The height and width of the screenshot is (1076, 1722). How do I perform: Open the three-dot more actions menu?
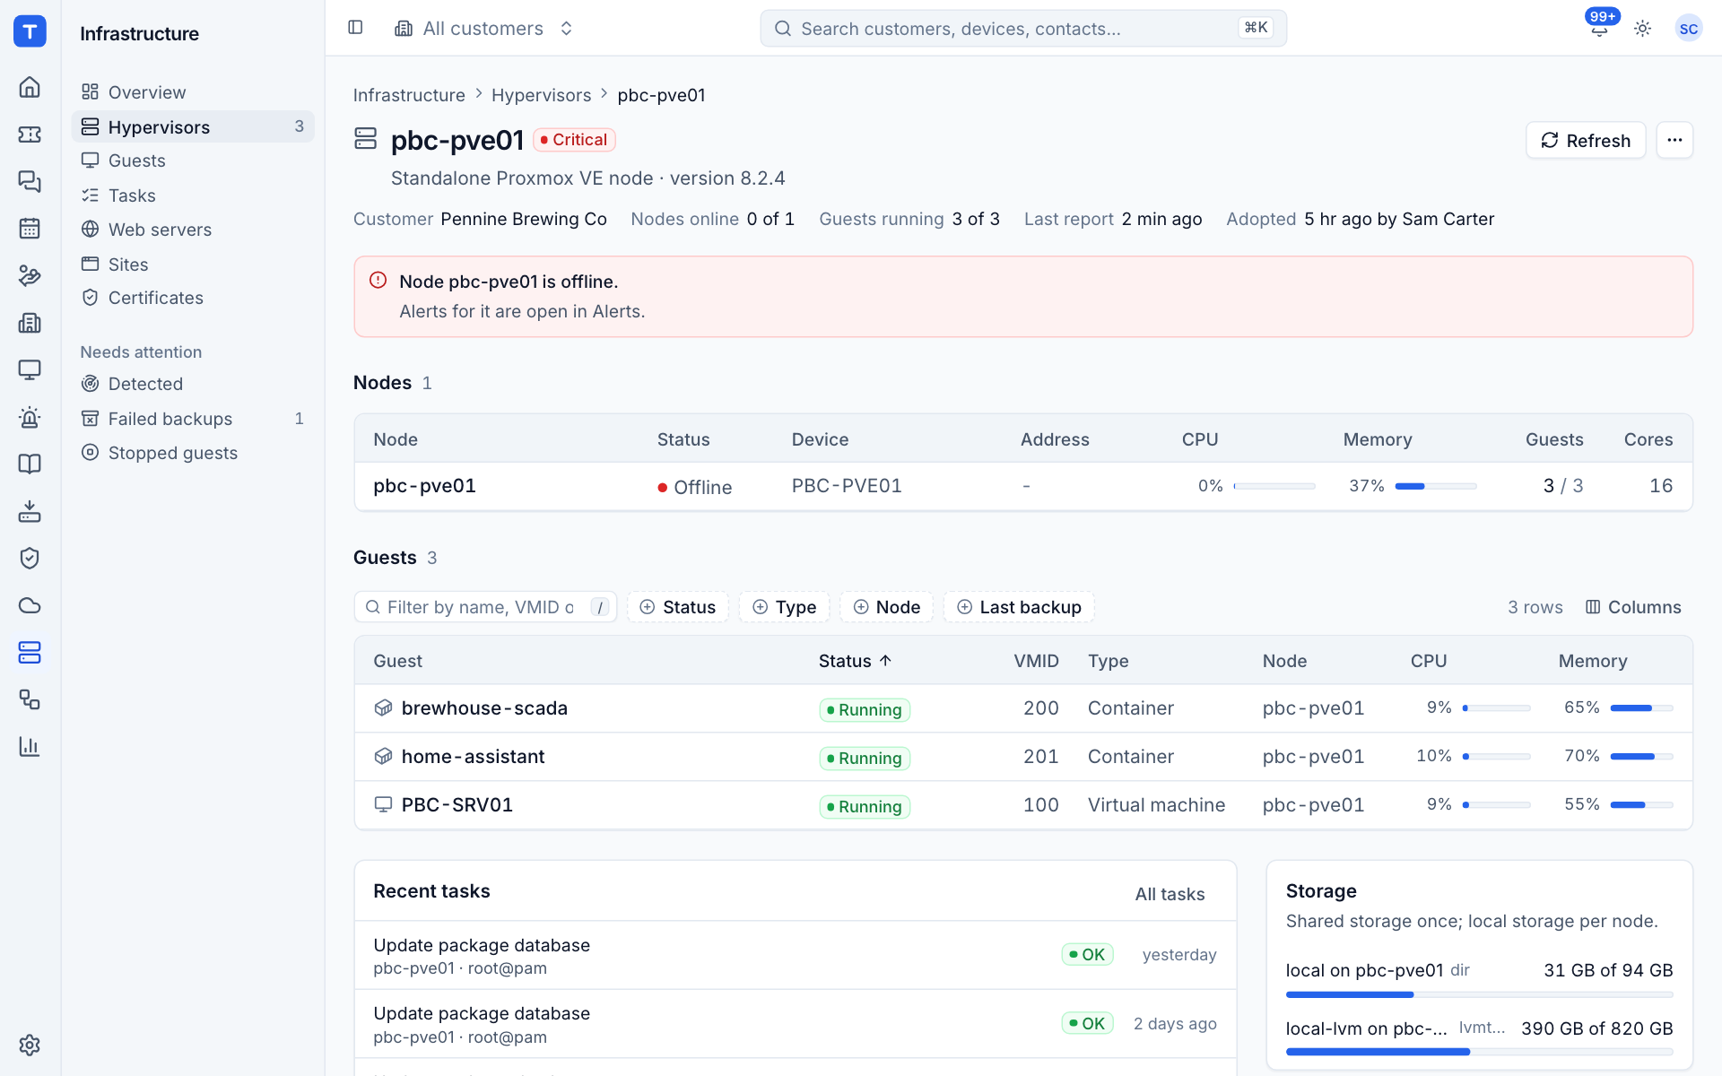(x=1674, y=140)
